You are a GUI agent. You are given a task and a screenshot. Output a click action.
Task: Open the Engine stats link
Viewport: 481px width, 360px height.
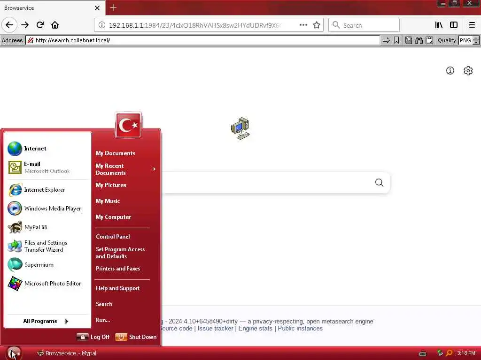[x=255, y=329]
